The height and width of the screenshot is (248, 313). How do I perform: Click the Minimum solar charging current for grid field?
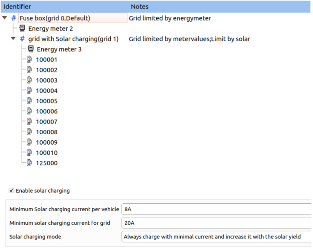214,223
